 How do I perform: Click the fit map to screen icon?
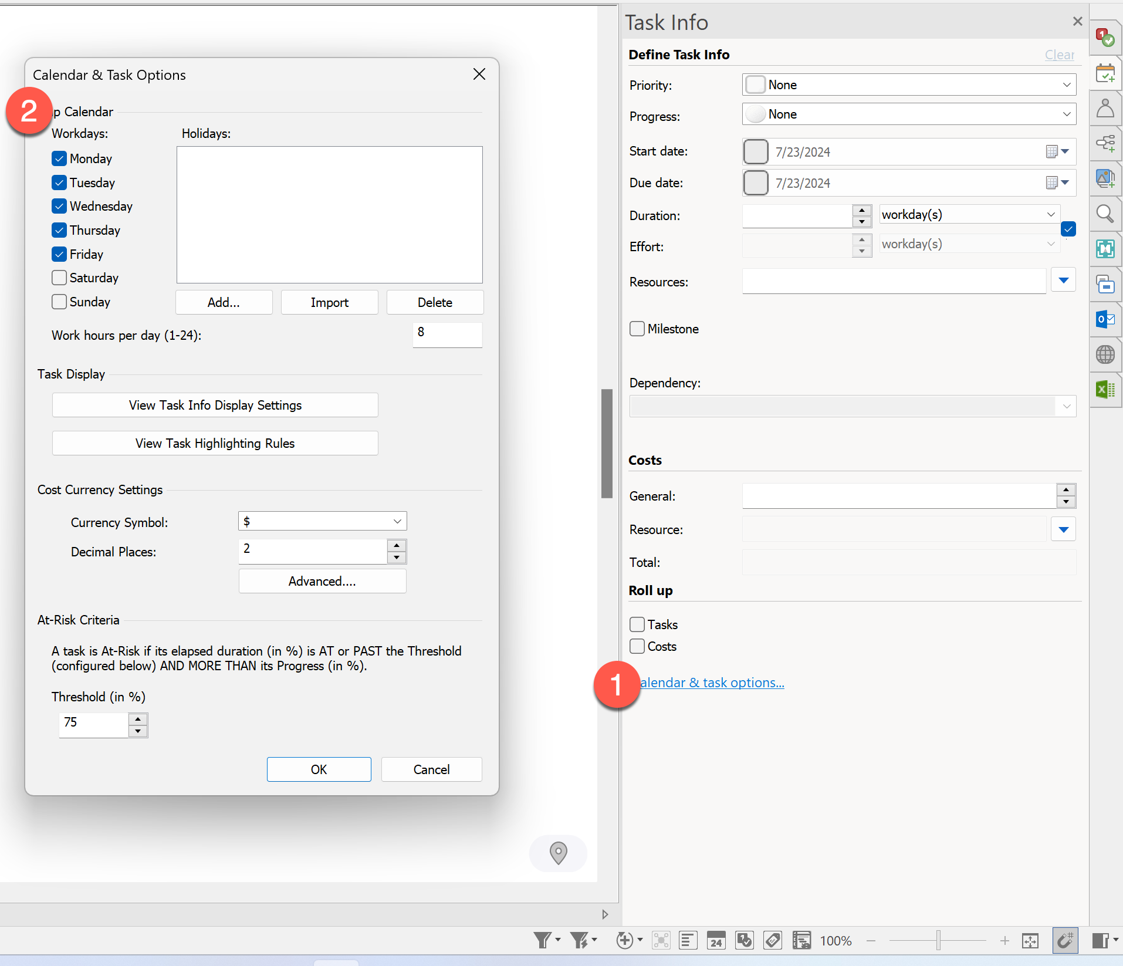pyautogui.click(x=1030, y=941)
